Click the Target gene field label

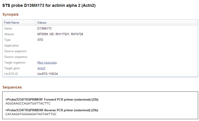pos(12,68)
